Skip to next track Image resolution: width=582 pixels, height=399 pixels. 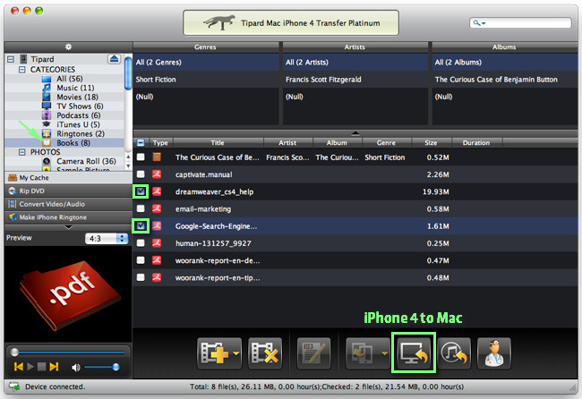coord(55,367)
